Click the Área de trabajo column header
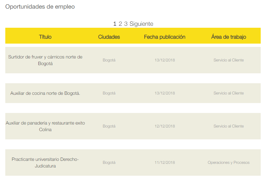 pos(229,37)
